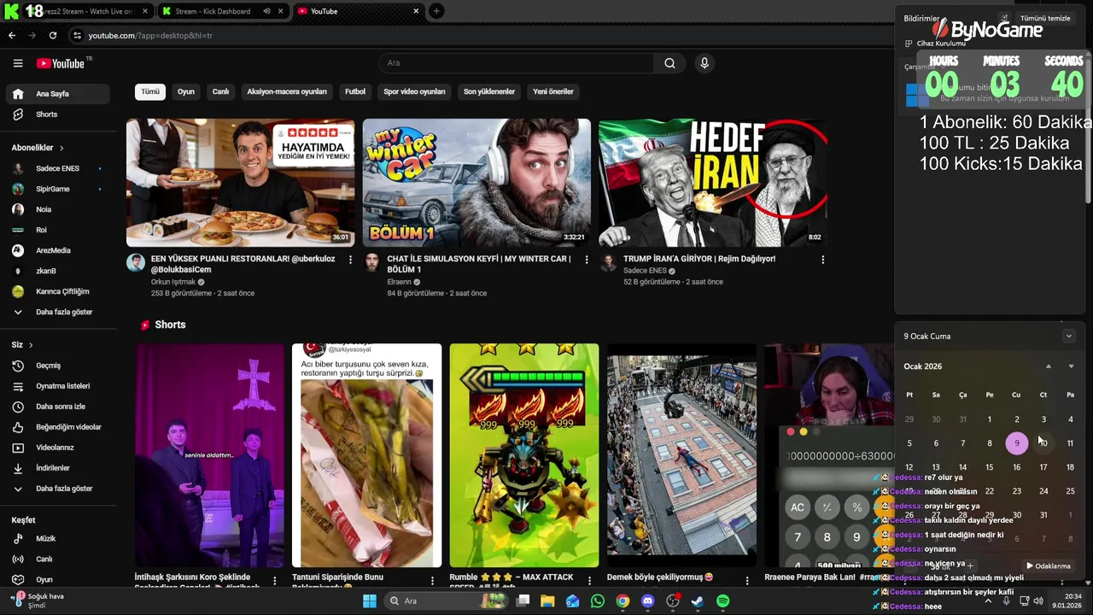The height and width of the screenshot is (615, 1093).
Task: Reload the YouTube page
Action: pyautogui.click(x=53, y=35)
